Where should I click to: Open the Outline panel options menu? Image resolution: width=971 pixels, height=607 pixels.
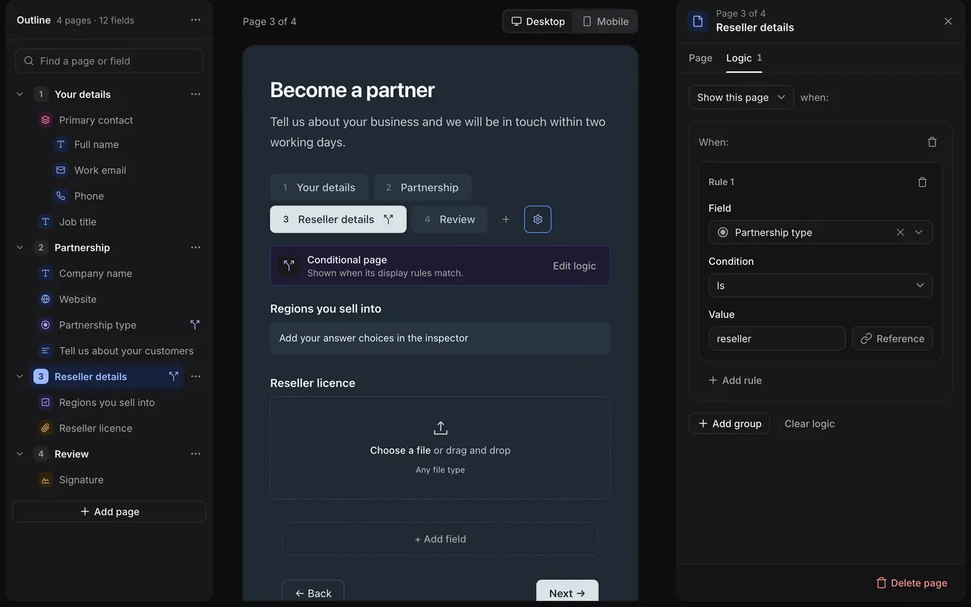(x=196, y=20)
